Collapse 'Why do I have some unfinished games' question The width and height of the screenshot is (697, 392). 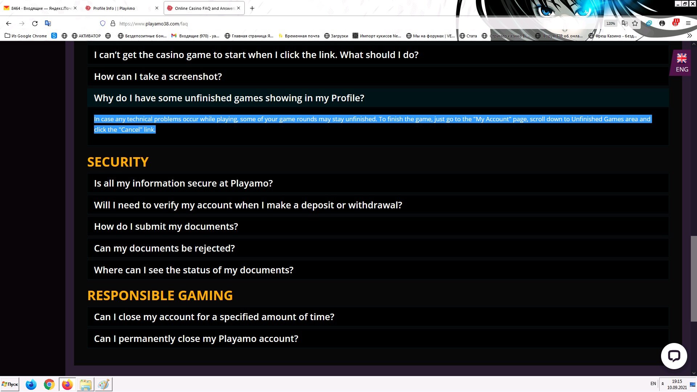(229, 98)
